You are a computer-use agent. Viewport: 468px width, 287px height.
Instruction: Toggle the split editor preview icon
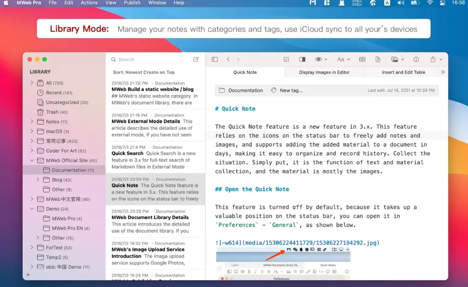(x=302, y=60)
